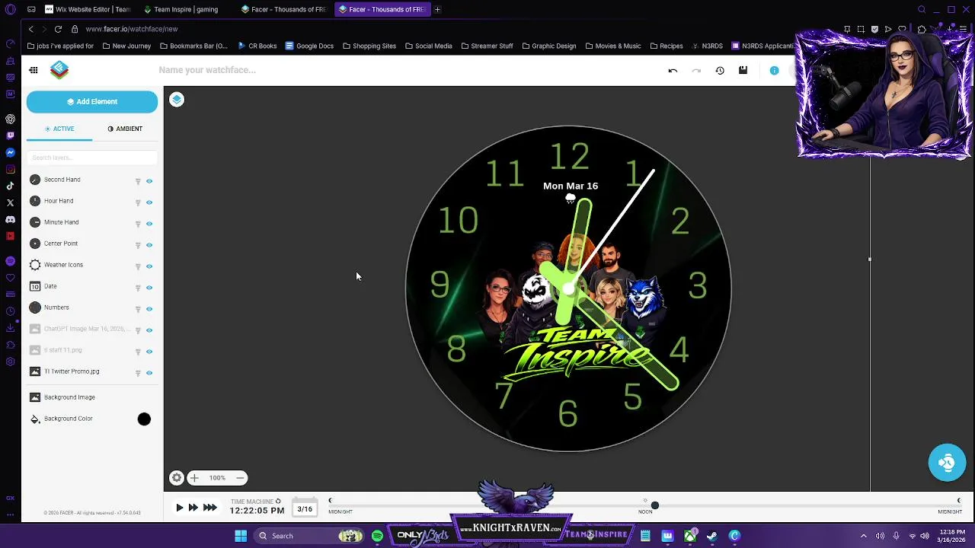Image resolution: width=975 pixels, height=548 pixels.
Task: Undo the last edit
Action: [673, 71]
